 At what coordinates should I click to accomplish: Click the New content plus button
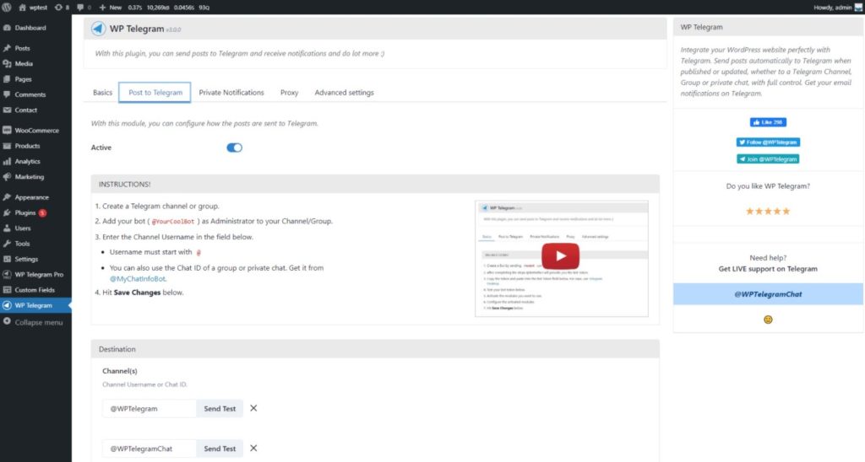[x=111, y=7]
